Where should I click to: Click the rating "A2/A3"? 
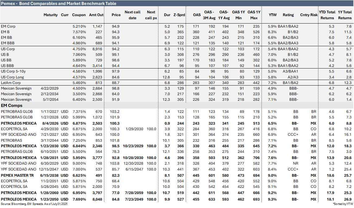click(x=293, y=77)
